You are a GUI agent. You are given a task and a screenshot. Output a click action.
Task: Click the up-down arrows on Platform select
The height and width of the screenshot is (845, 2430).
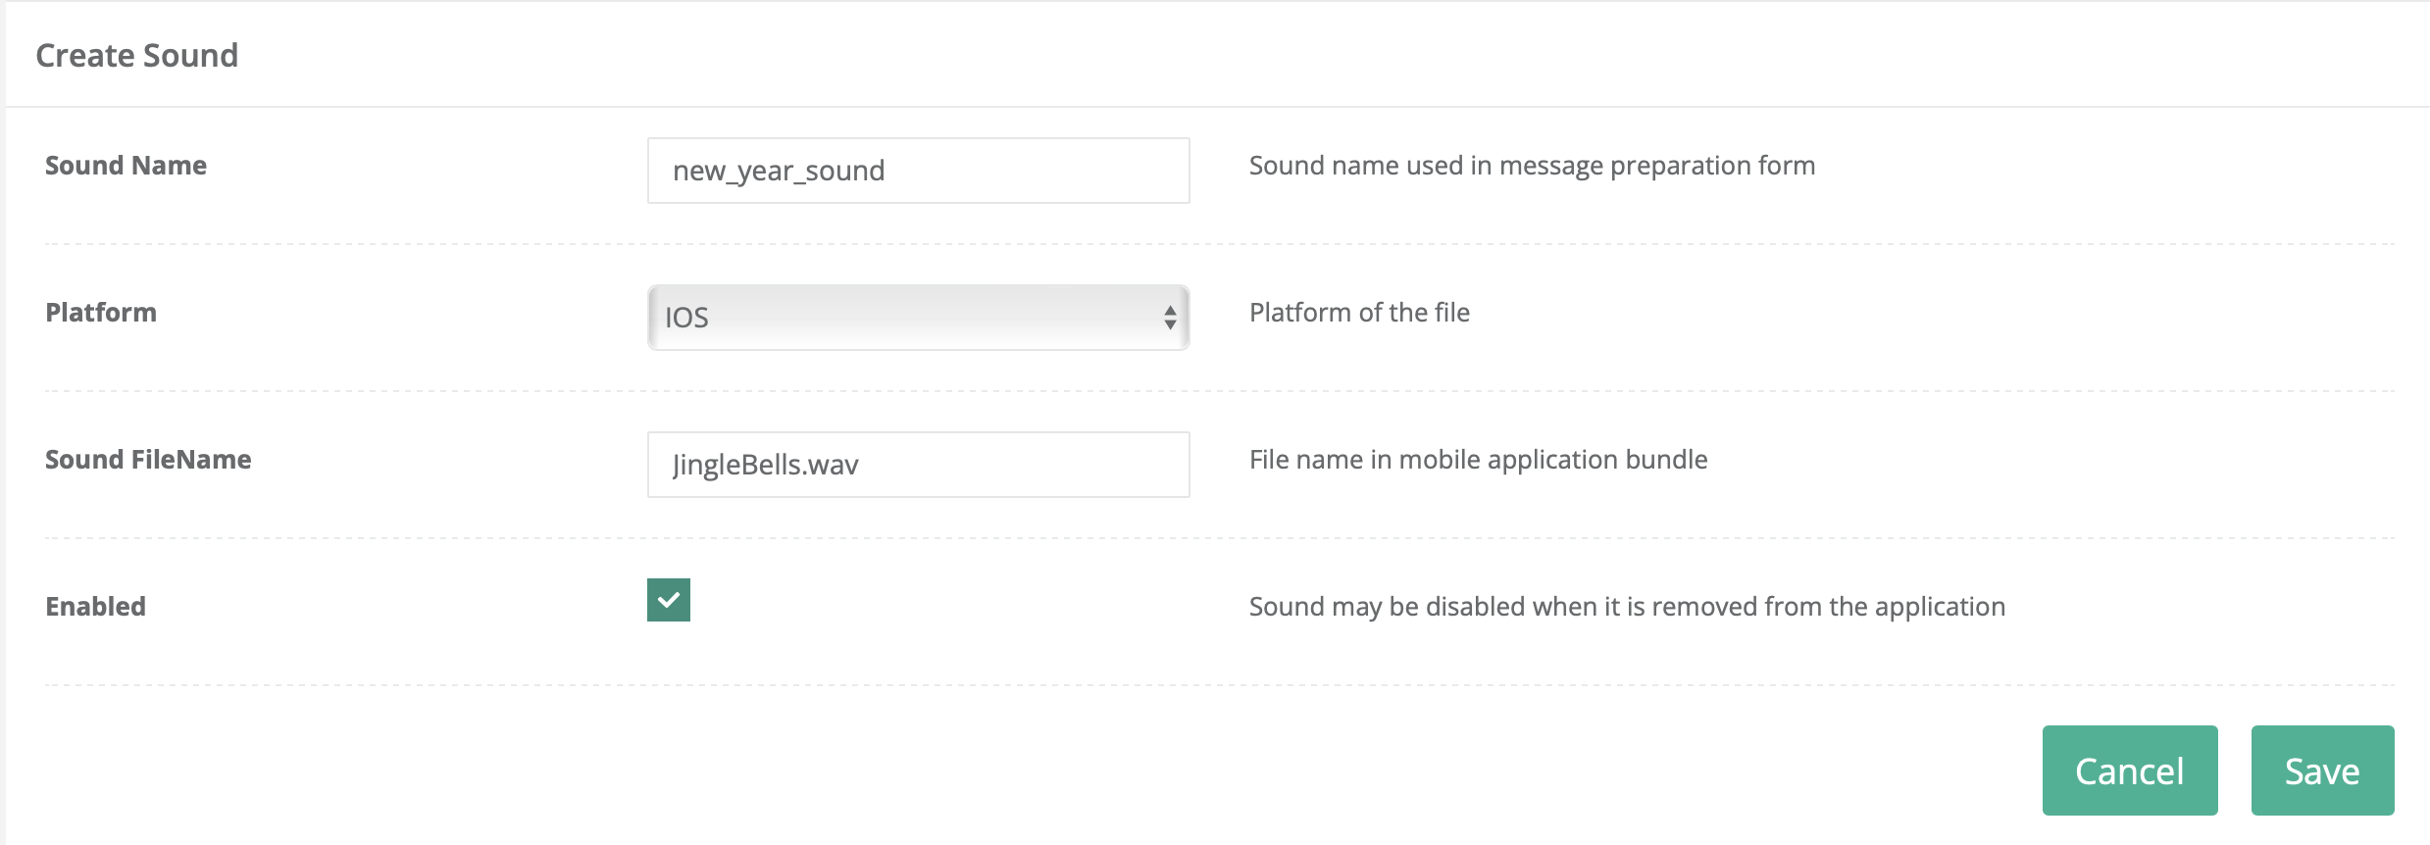(x=1169, y=318)
